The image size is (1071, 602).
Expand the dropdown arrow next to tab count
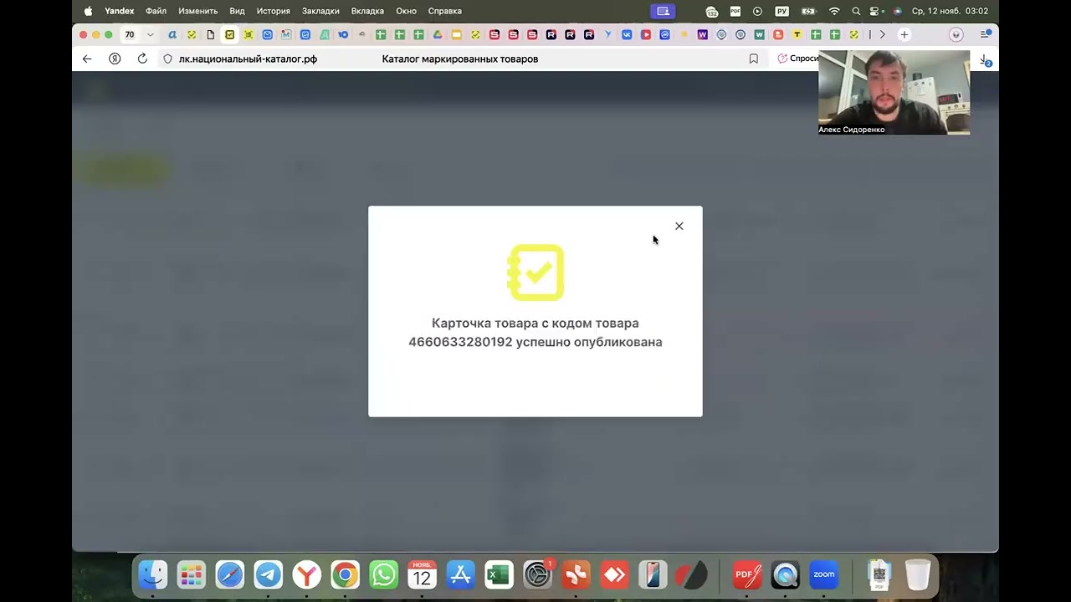click(x=150, y=34)
